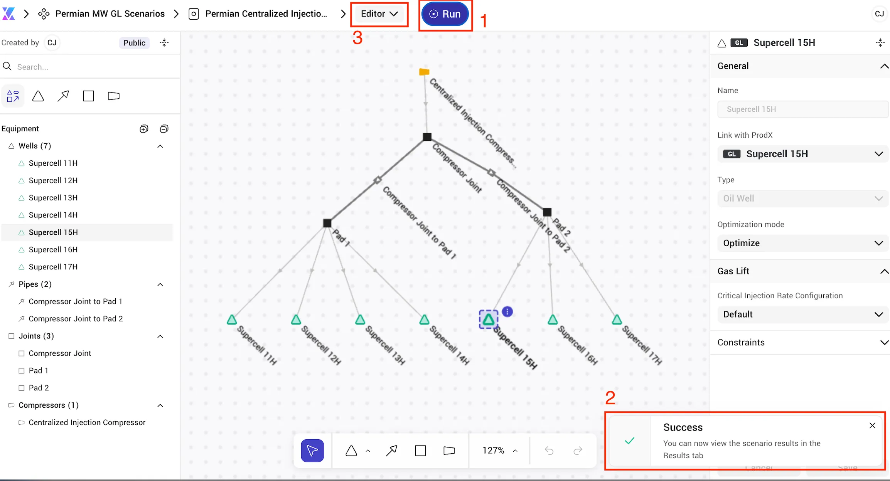This screenshot has width=890, height=481.
Task: Click the collapse all equipment icon
Action: pos(164,129)
